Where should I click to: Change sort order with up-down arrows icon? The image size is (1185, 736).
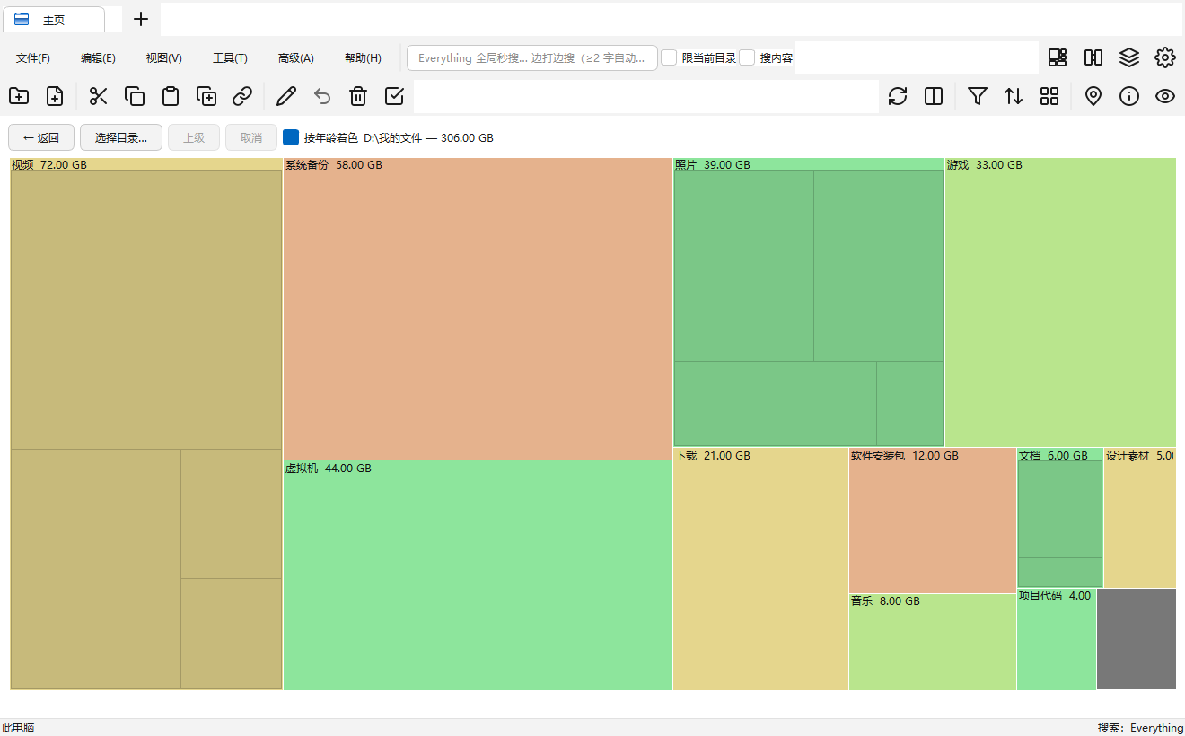1014,96
